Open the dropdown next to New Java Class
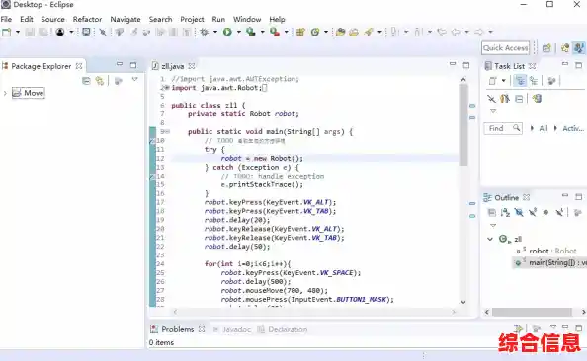The image size is (587, 361). click(326, 32)
